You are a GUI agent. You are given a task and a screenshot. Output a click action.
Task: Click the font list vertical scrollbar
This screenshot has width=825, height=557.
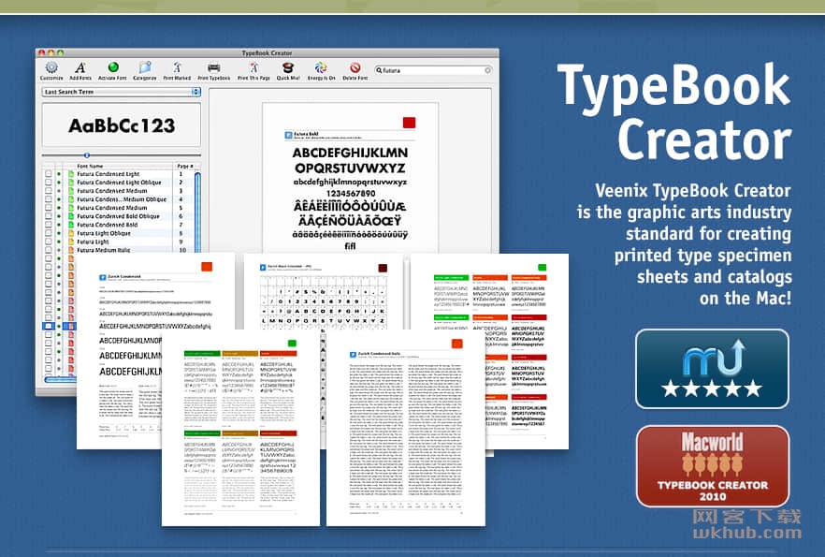coord(198,211)
